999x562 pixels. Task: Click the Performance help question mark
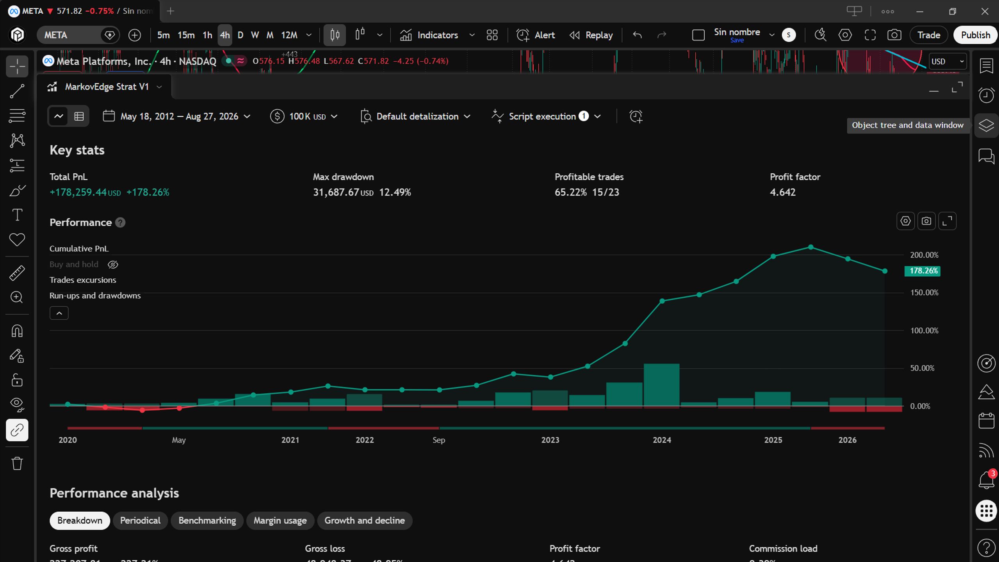click(x=120, y=222)
